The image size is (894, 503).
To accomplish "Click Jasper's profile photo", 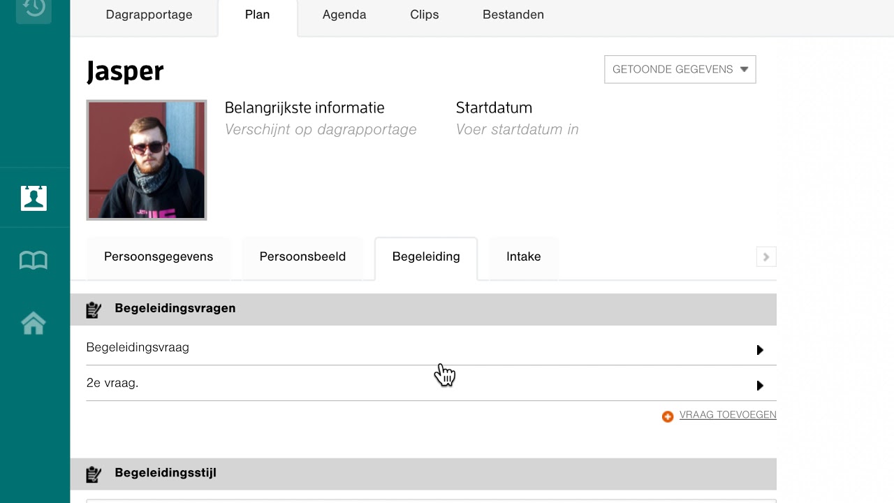I will (147, 160).
